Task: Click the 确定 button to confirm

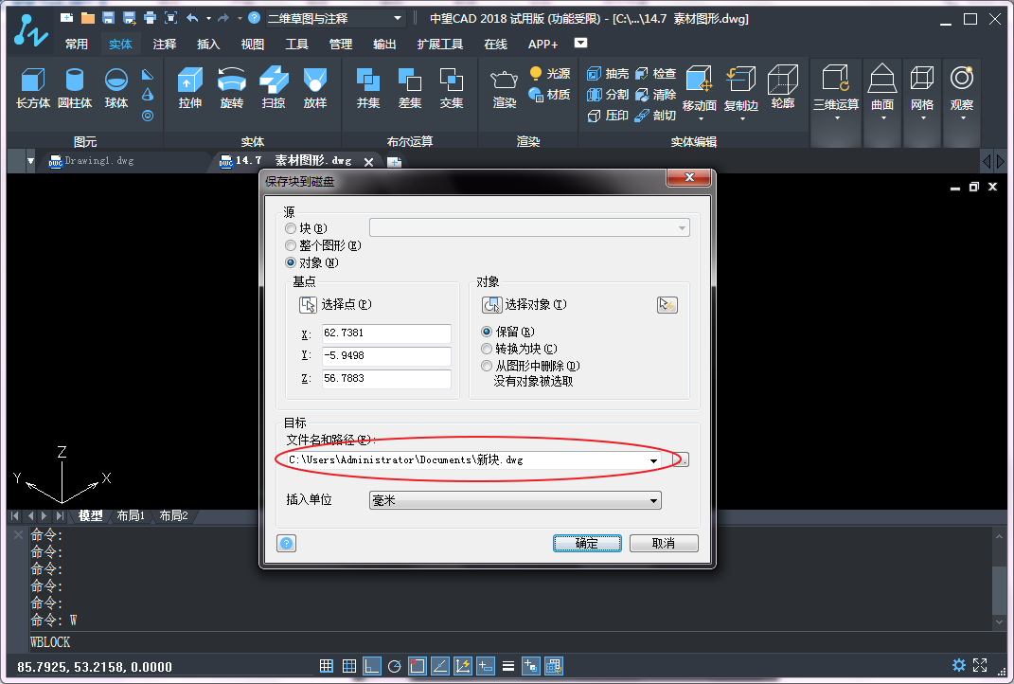Action: coord(587,542)
